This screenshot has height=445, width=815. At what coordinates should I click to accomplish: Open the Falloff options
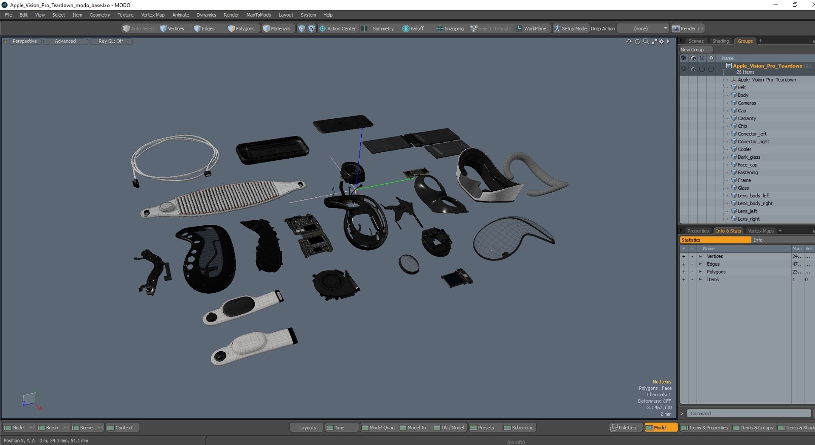[413, 28]
